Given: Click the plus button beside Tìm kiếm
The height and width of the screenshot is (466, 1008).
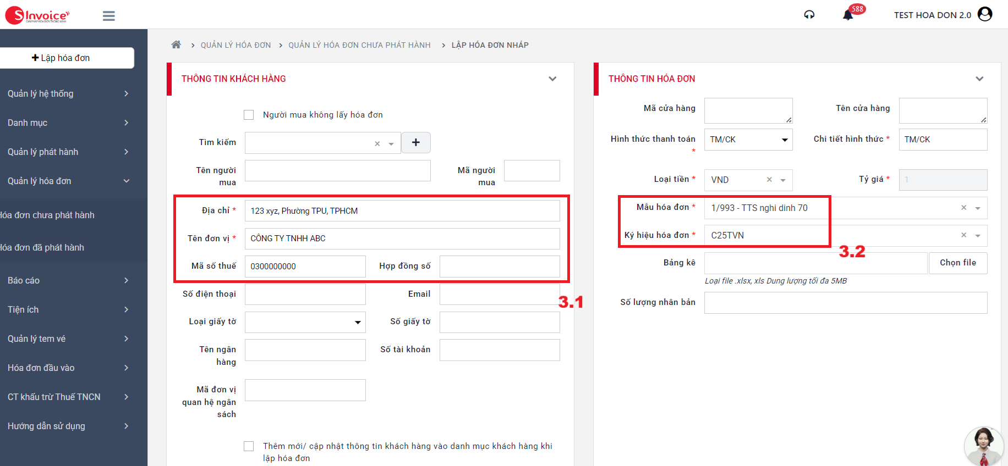Looking at the screenshot, I should point(416,142).
